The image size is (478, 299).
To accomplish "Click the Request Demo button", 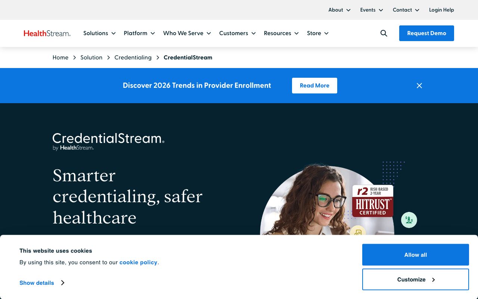I will pos(426,33).
